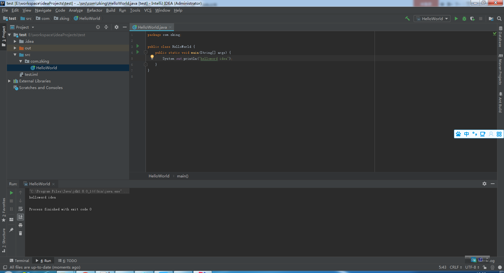Image resolution: width=504 pixels, height=273 pixels.
Task: Toggle the Maven Projects tool window side tab
Action: pyautogui.click(x=500, y=69)
